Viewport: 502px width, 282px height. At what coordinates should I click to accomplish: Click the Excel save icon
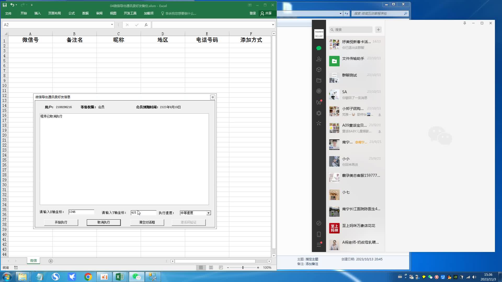[x=5, y=5]
